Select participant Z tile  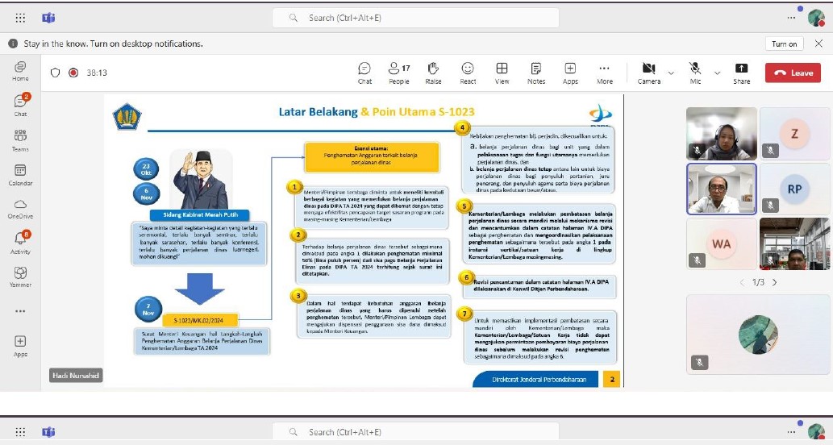click(x=795, y=133)
